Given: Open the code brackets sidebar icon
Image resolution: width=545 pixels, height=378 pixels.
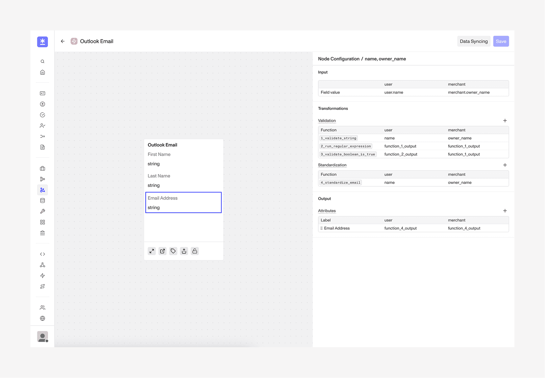Looking at the screenshot, I should tap(43, 254).
